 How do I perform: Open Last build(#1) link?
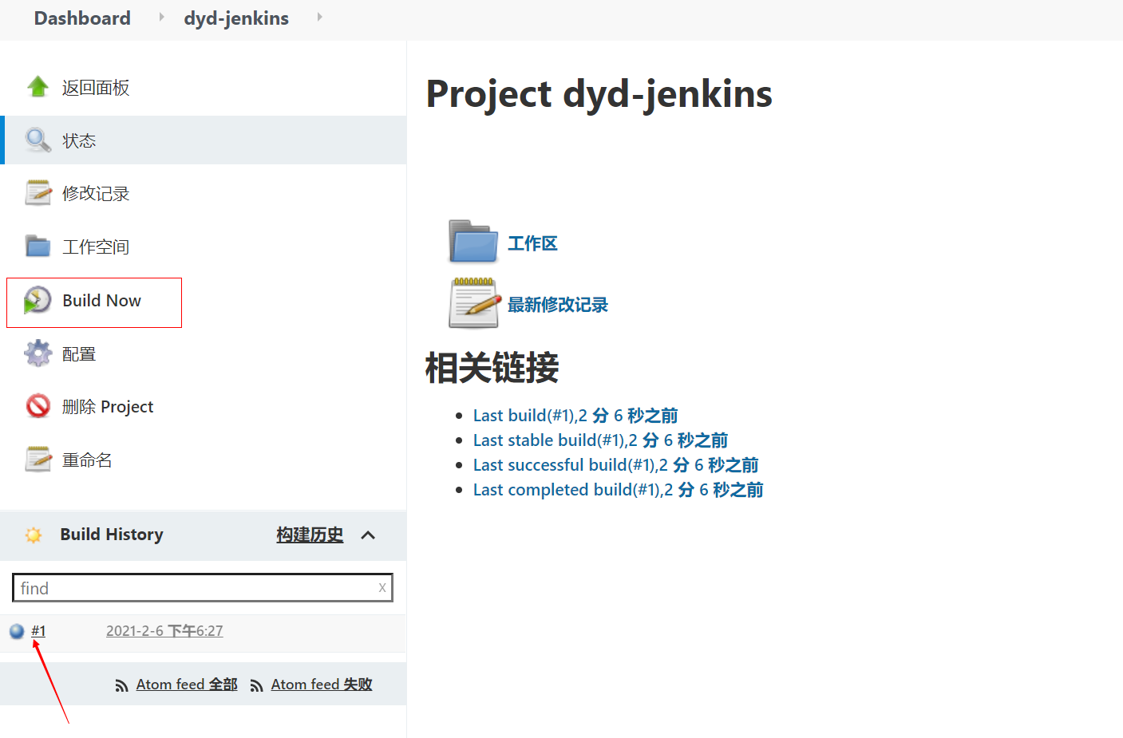[x=575, y=416]
